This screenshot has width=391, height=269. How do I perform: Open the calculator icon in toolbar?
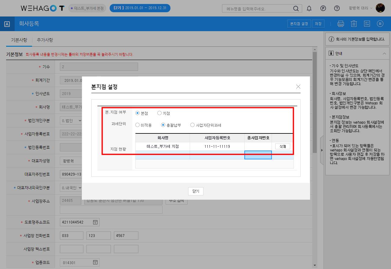[x=367, y=24]
